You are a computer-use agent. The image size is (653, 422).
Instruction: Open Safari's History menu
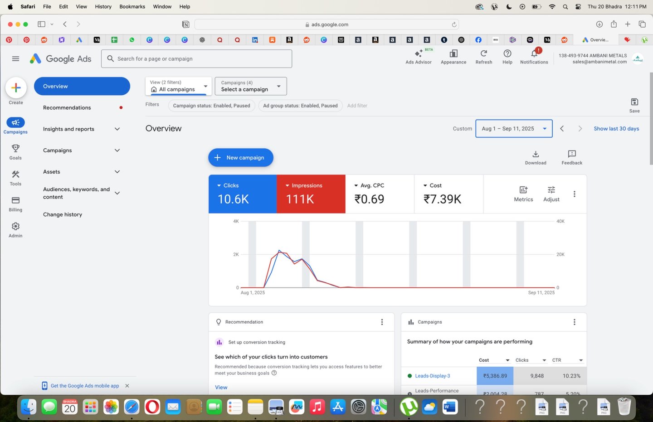pyautogui.click(x=103, y=6)
